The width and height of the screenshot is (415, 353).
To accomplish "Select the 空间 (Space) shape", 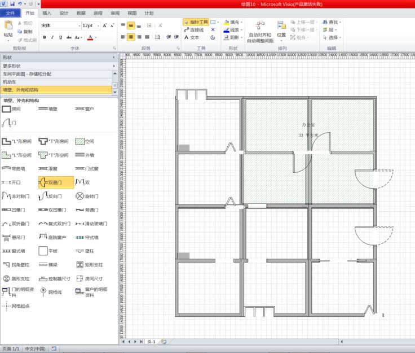I will (x=85, y=142).
